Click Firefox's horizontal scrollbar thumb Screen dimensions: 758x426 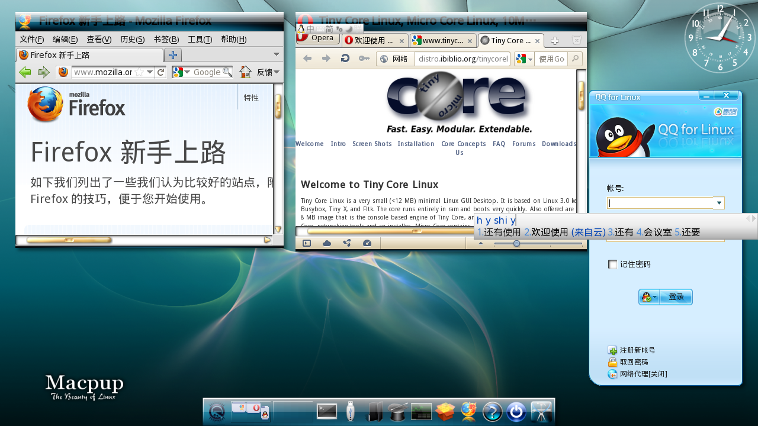69,240
